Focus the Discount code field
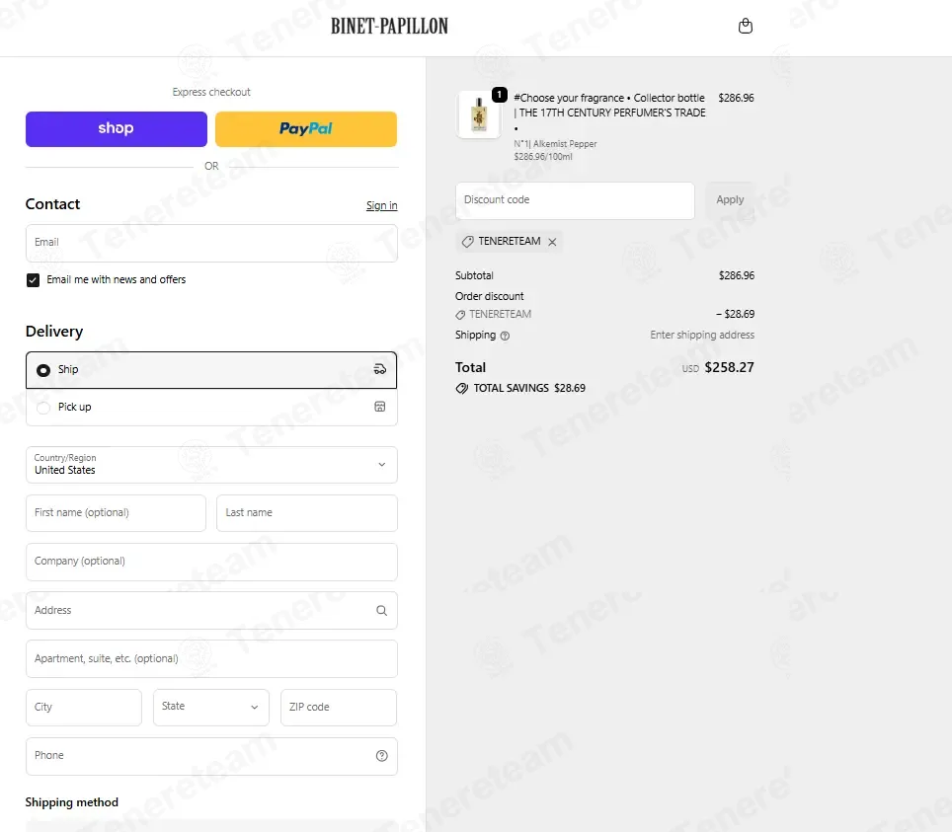Screen dimensions: 952x832 click(x=575, y=201)
